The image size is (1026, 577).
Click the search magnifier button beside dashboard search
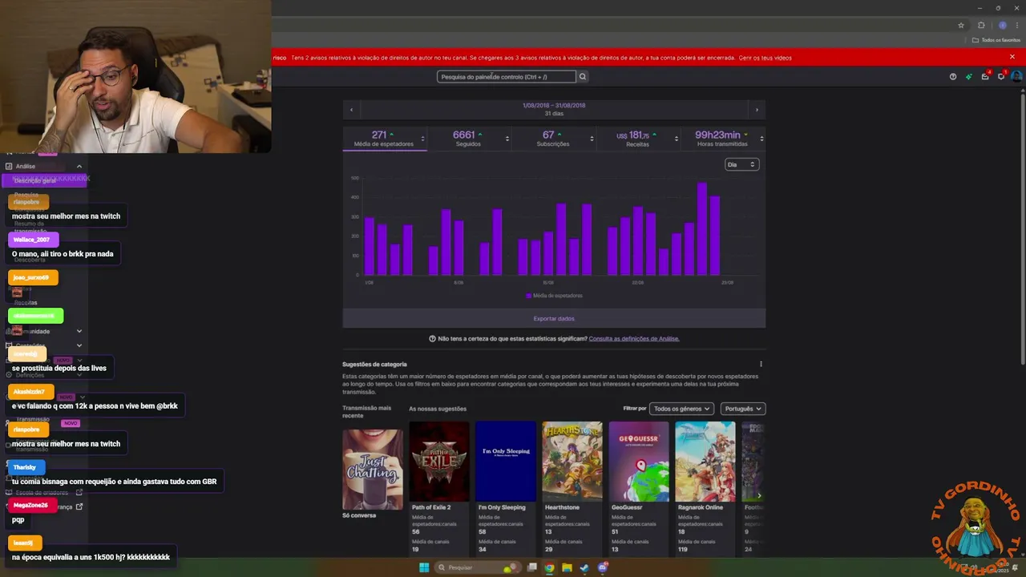(583, 77)
